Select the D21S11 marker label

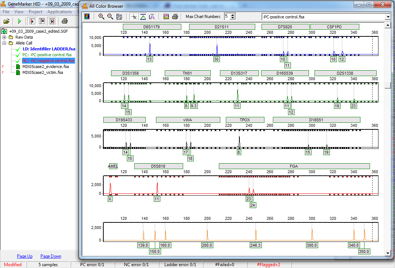click(x=222, y=27)
